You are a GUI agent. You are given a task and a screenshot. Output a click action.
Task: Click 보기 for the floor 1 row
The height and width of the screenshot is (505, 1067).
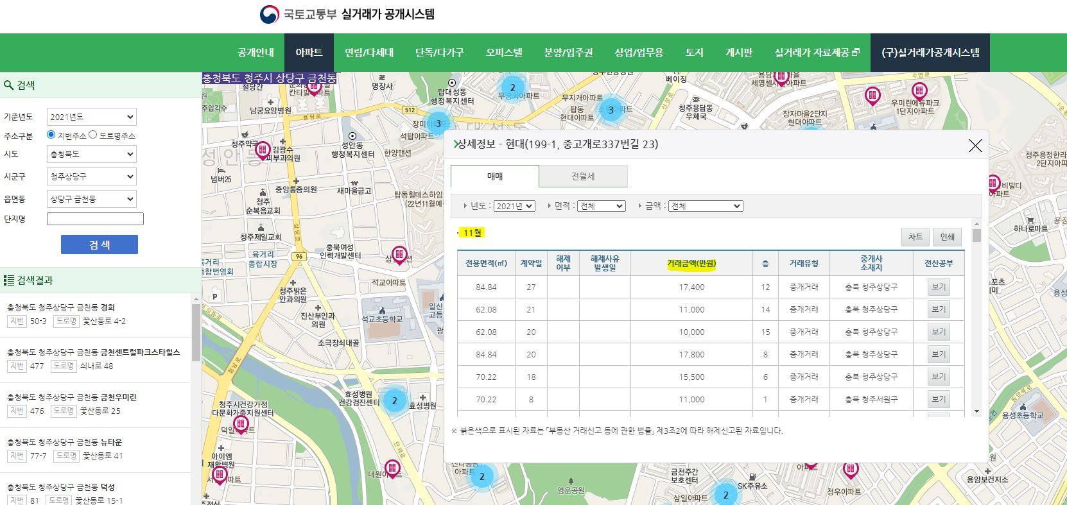[x=939, y=399]
